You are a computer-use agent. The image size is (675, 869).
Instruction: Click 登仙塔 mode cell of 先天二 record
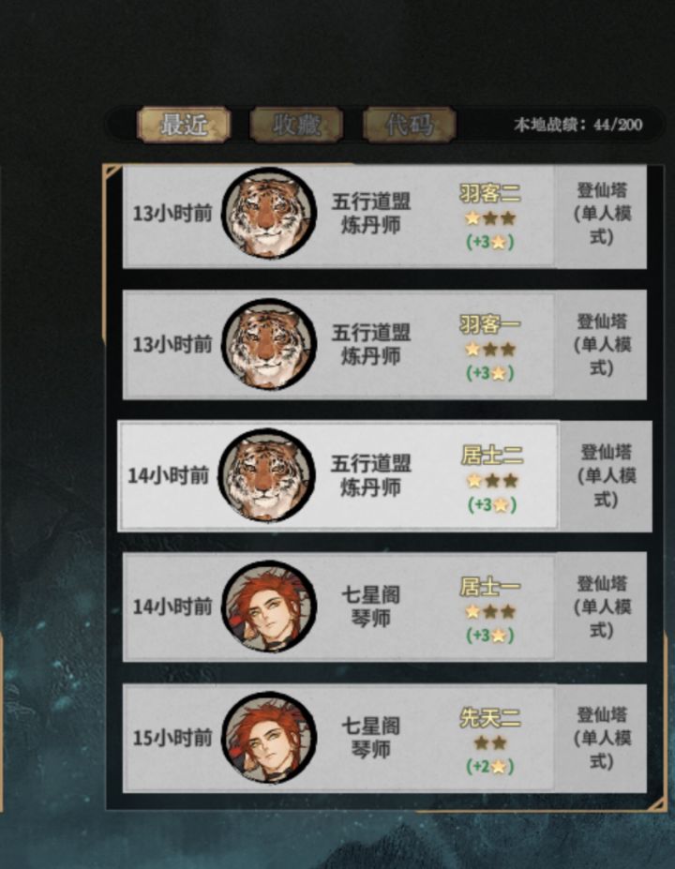coord(602,738)
